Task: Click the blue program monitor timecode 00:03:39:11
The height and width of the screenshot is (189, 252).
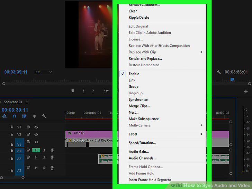Action: 16,72
